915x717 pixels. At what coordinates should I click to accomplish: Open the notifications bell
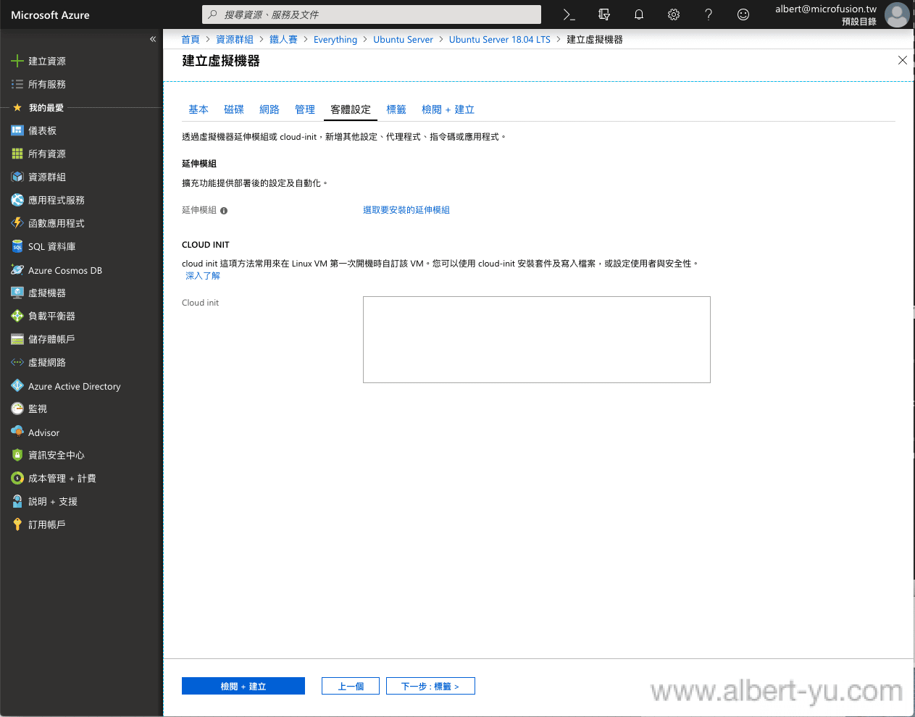639,14
